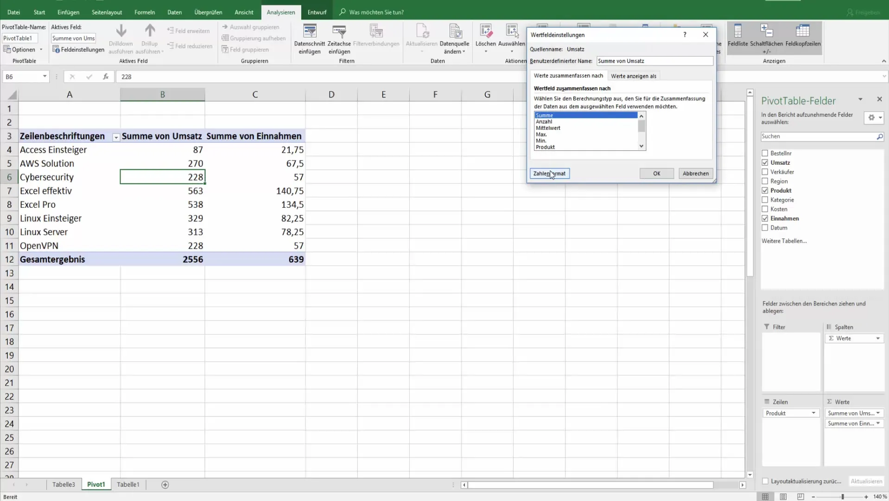Click the zoom out minus icon
889x501 pixels.
pos(813,496)
